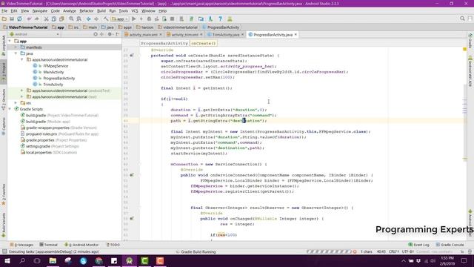The width and height of the screenshot is (474, 267).
Task: Select TrimActivity in project tree
Action: pyautogui.click(x=53, y=85)
